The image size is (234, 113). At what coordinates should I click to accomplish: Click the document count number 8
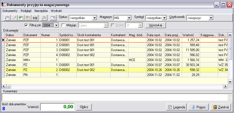coord(4,109)
